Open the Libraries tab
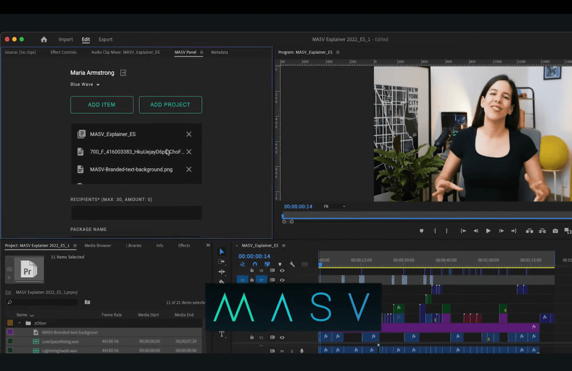Image resolution: width=572 pixels, height=371 pixels. (134, 245)
